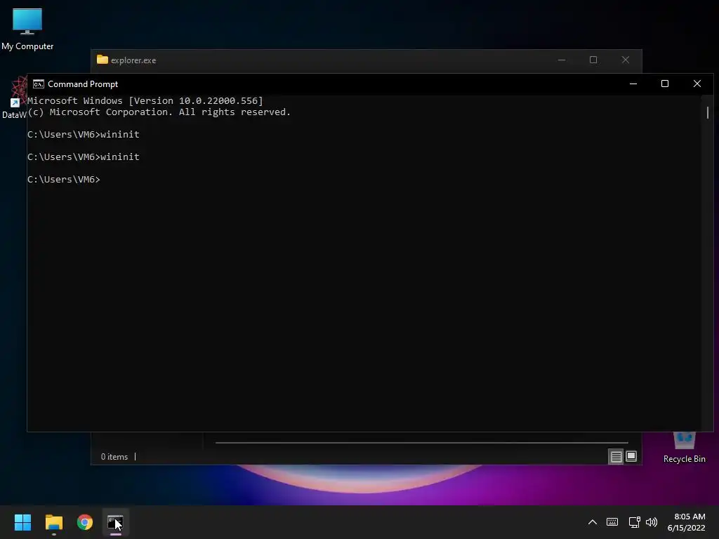Image resolution: width=719 pixels, height=539 pixels.
Task: Minimize the explorer.exe window
Action: pyautogui.click(x=562, y=60)
